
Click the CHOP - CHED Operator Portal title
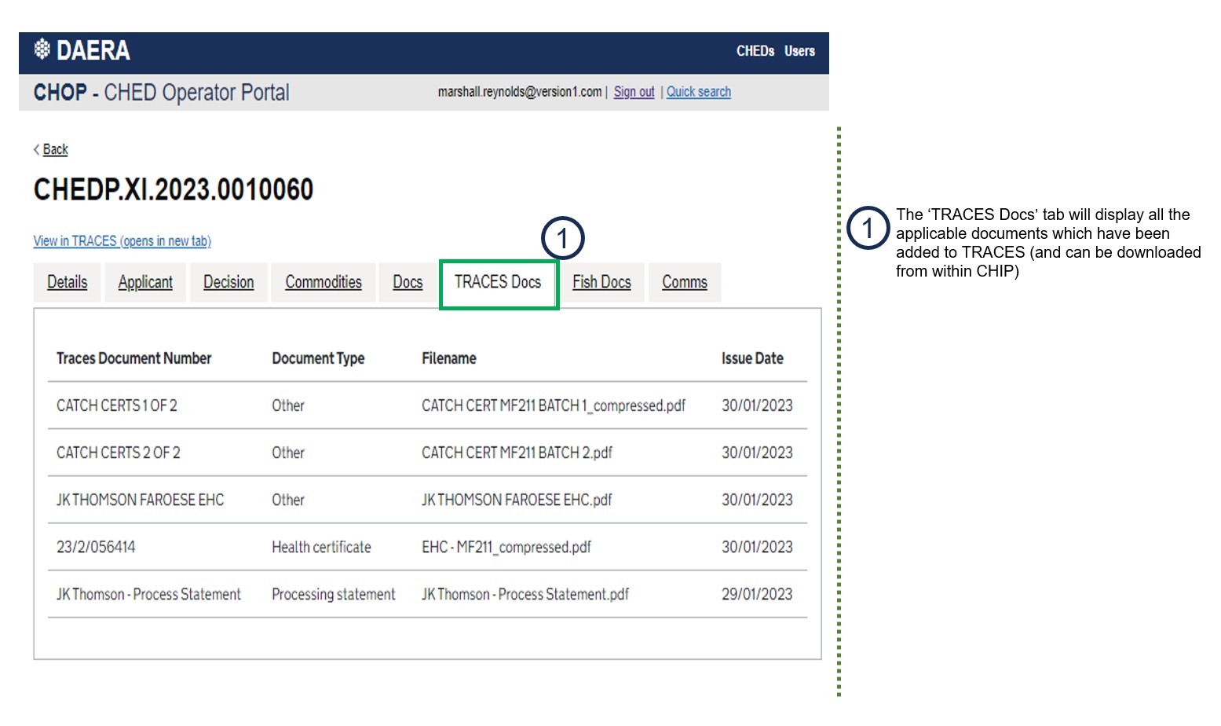(161, 93)
